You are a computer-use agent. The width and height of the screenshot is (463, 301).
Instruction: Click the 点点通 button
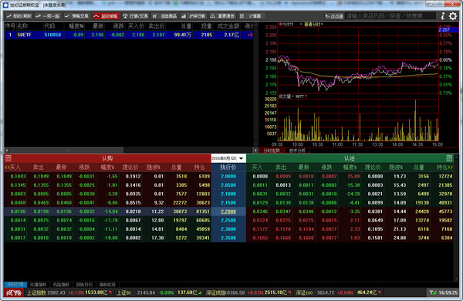pos(334,16)
